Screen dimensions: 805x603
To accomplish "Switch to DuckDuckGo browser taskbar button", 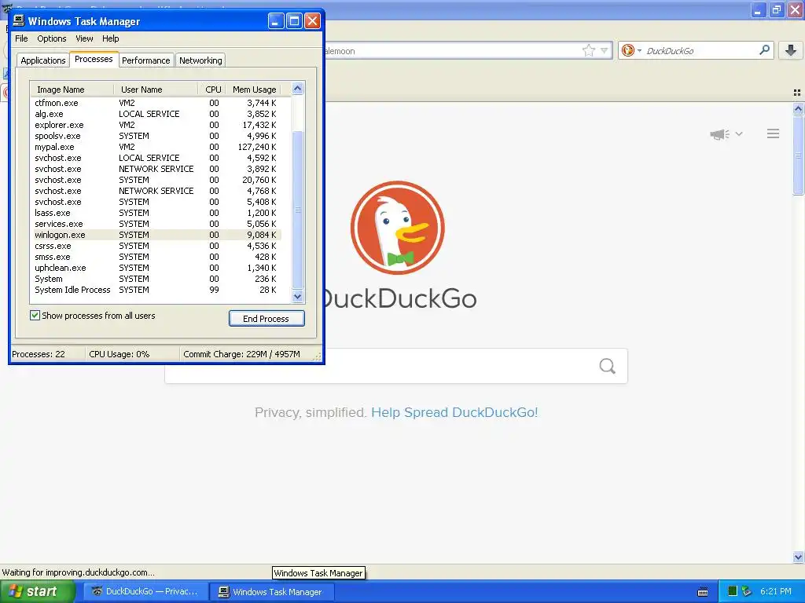I will pyautogui.click(x=145, y=592).
